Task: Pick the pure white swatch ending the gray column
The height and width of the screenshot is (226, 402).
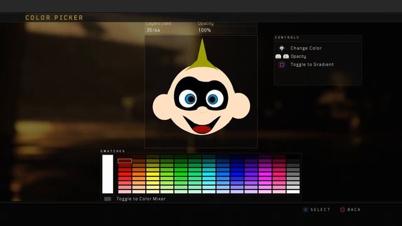Action: tap(293, 191)
